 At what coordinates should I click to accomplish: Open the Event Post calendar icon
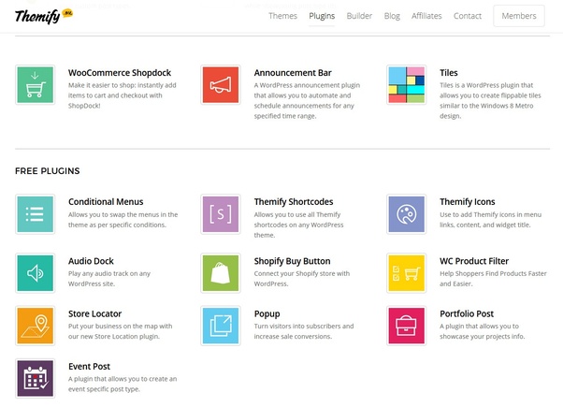(36, 378)
